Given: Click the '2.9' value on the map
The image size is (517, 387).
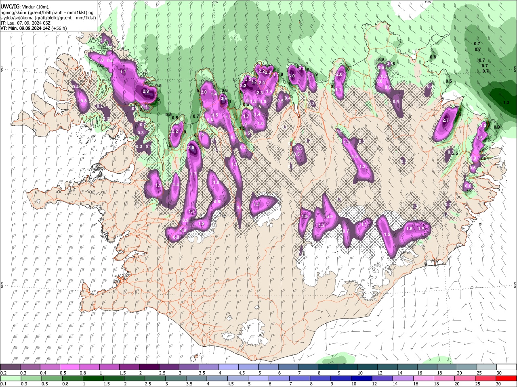Looking at the screenshot, I should point(146,92).
